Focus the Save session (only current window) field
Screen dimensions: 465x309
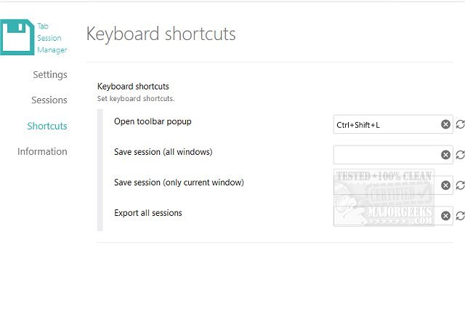(x=385, y=185)
